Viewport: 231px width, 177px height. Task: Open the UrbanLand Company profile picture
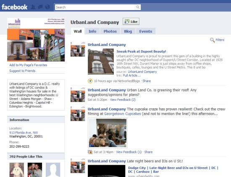pos(36,40)
